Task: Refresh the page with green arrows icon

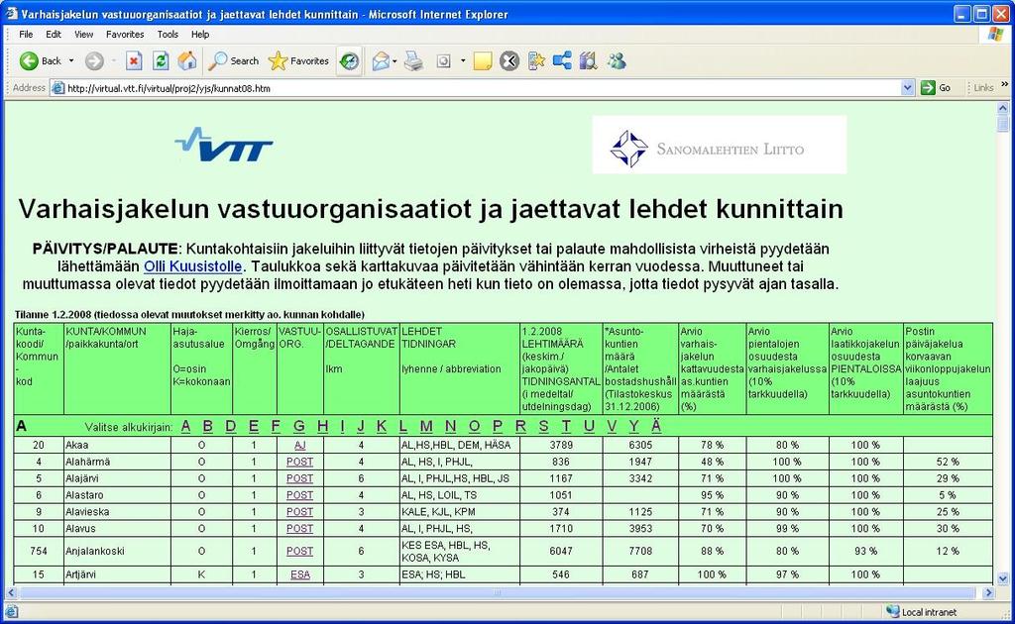Action: point(161,60)
